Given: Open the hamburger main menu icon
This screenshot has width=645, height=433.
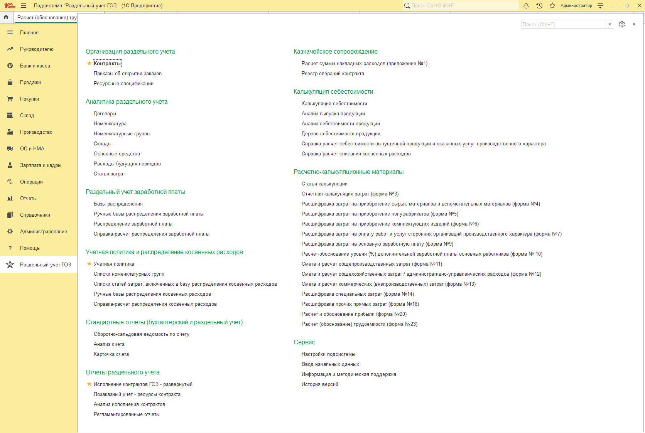Looking at the screenshot, I should pyautogui.click(x=24, y=5).
